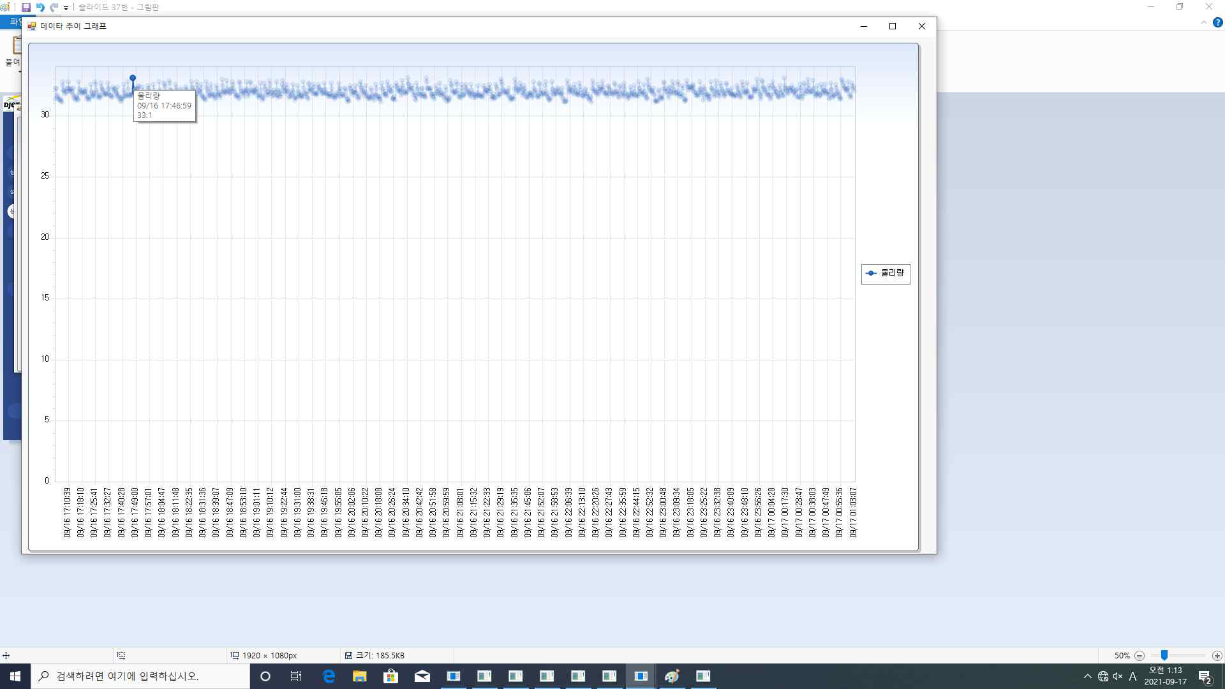The width and height of the screenshot is (1225, 689).
Task: Click the zoom in plus button in Paint
Action: pyautogui.click(x=1217, y=655)
